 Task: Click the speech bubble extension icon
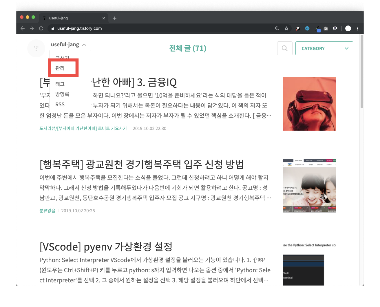(x=335, y=28)
